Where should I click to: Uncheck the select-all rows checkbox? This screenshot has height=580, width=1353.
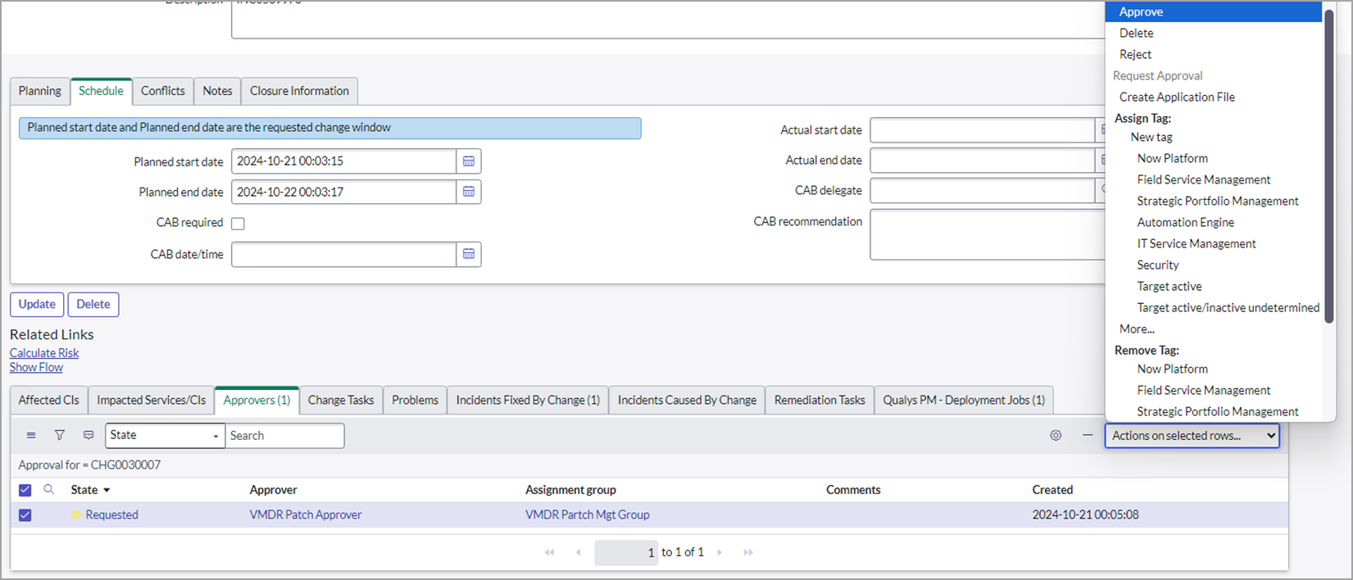[25, 490]
